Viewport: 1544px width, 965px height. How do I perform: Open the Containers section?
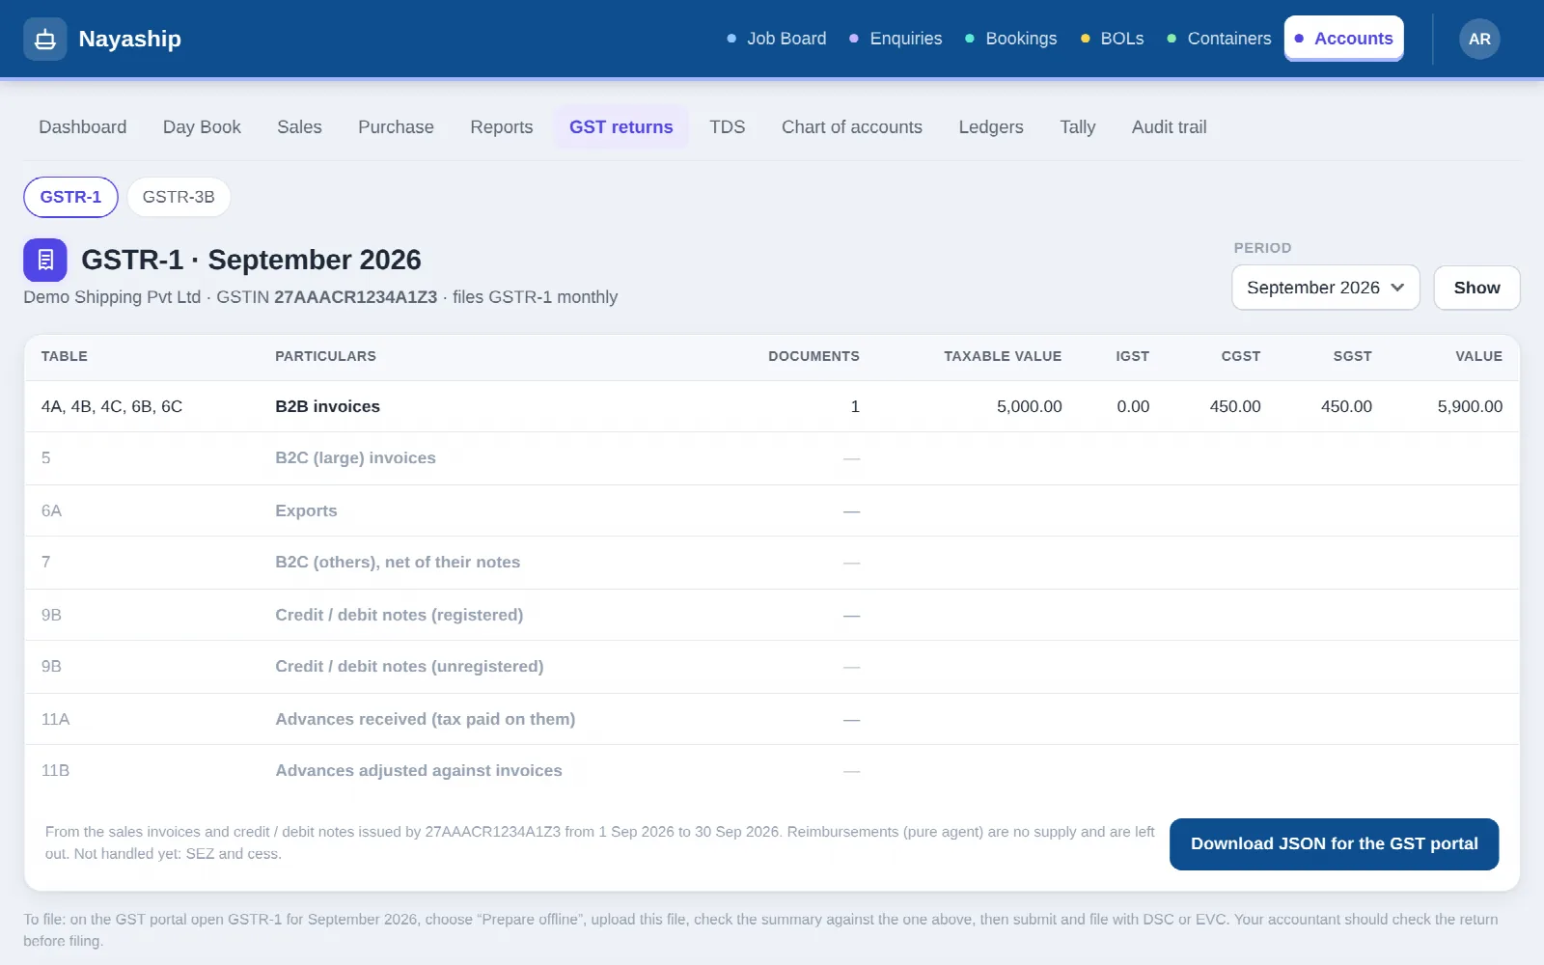click(x=1219, y=39)
